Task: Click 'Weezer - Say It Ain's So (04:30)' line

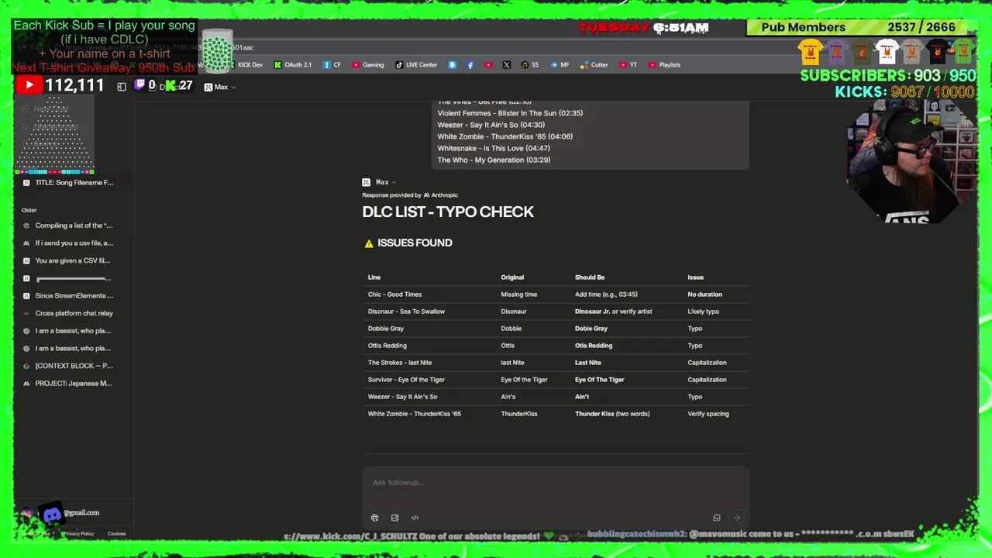Action: pos(491,125)
